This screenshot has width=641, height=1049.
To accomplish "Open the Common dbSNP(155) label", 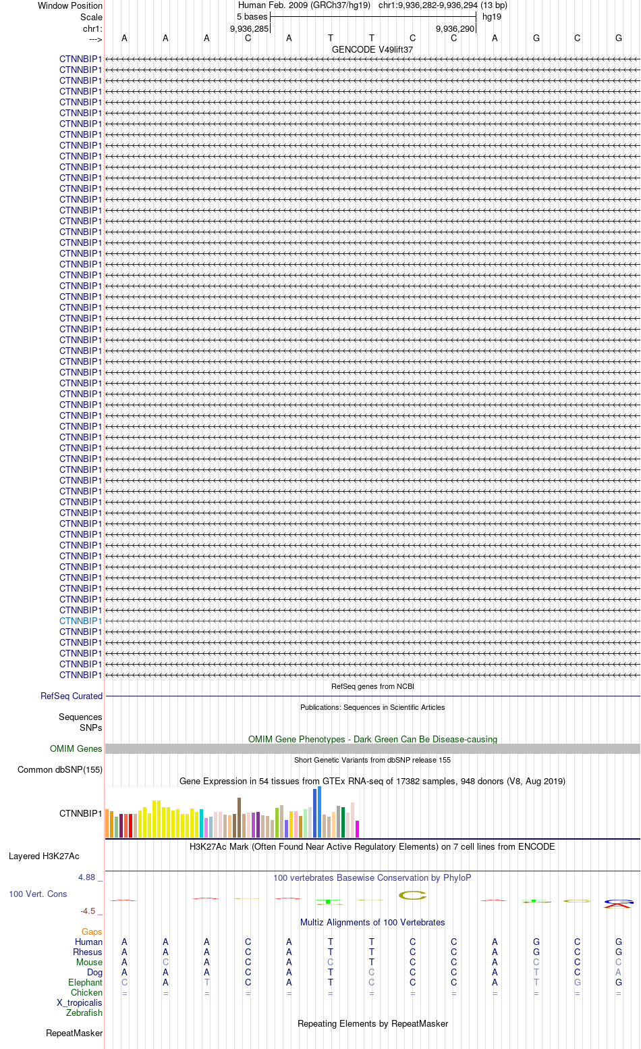I will tap(60, 769).
